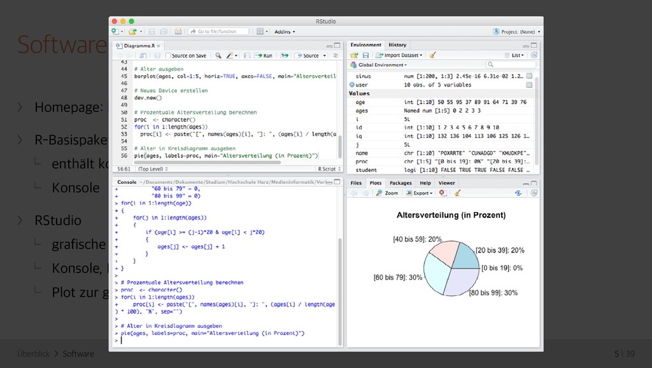This screenshot has width=652, height=368.
Task: Open the Addins dropdown
Action: [285, 32]
